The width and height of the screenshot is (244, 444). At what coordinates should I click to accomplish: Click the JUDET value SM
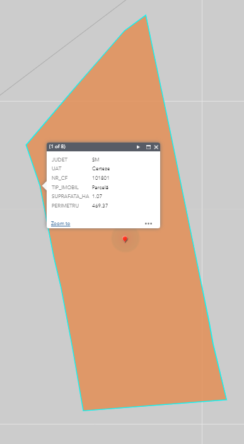[x=96, y=160]
